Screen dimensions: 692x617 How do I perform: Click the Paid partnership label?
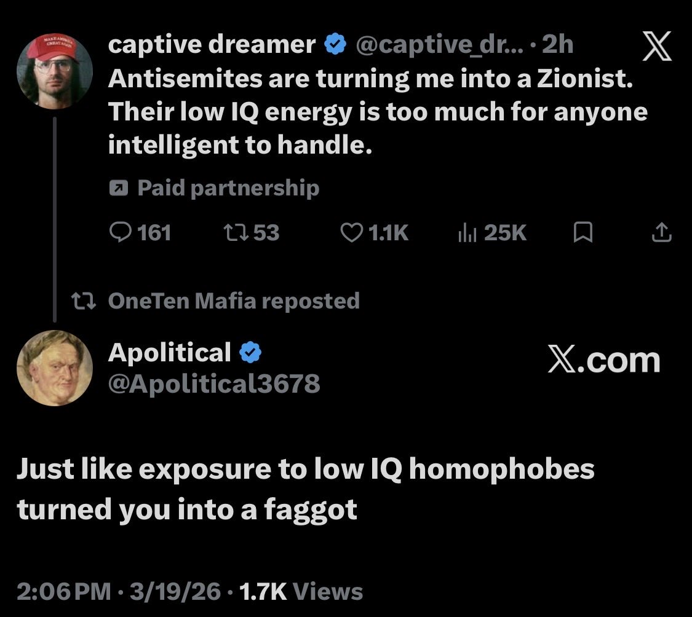(x=228, y=188)
